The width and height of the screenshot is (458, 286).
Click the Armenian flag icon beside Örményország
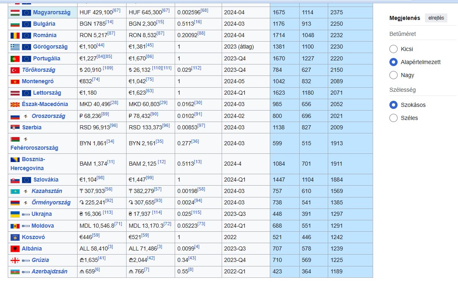point(15,202)
